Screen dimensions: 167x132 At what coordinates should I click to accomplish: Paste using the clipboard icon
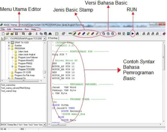coord(45,34)
